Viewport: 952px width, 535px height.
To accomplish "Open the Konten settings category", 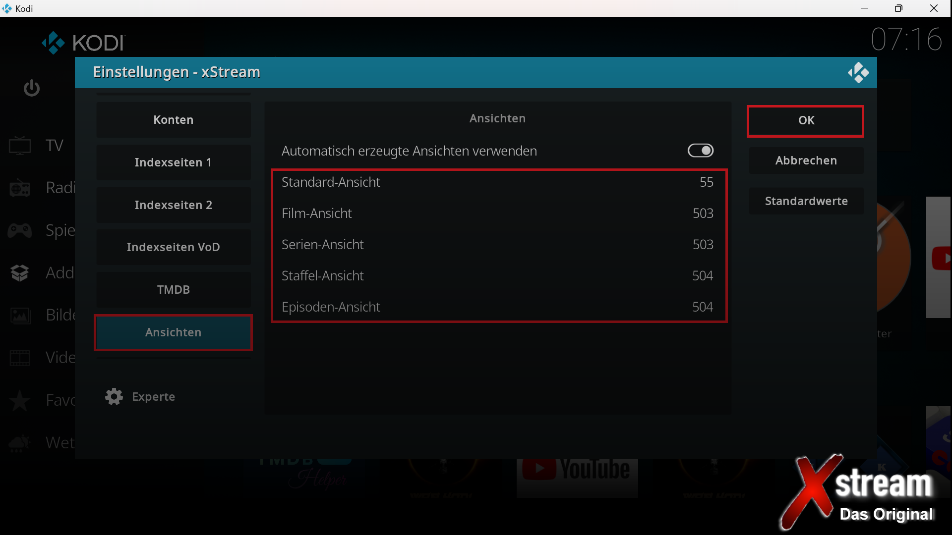I will 173,120.
